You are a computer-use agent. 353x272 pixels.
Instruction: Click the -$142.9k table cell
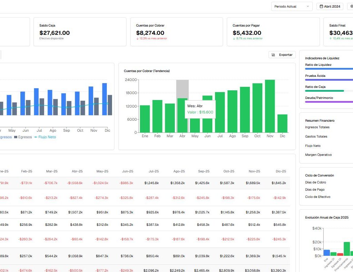[x=279, y=198]
